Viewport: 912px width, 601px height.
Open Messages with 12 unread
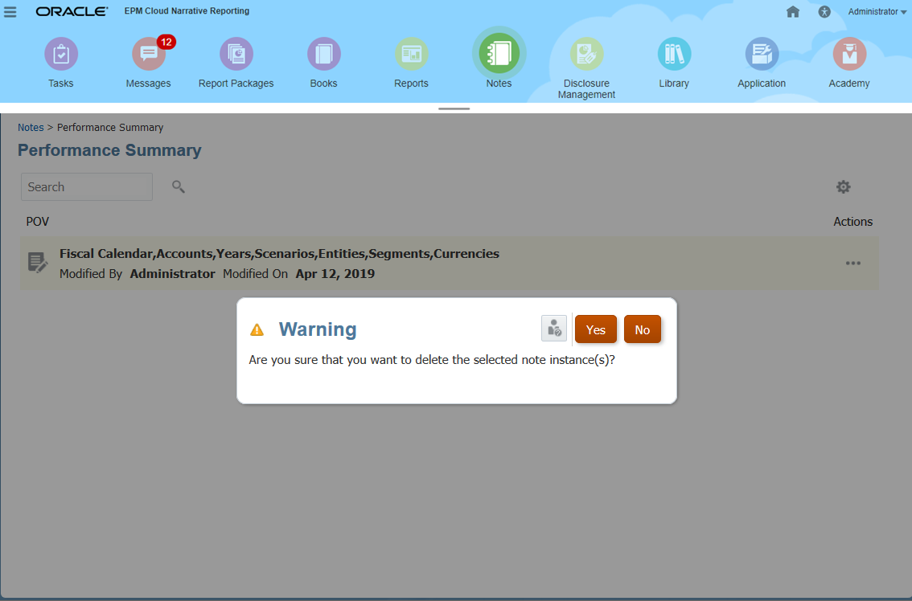tap(149, 54)
